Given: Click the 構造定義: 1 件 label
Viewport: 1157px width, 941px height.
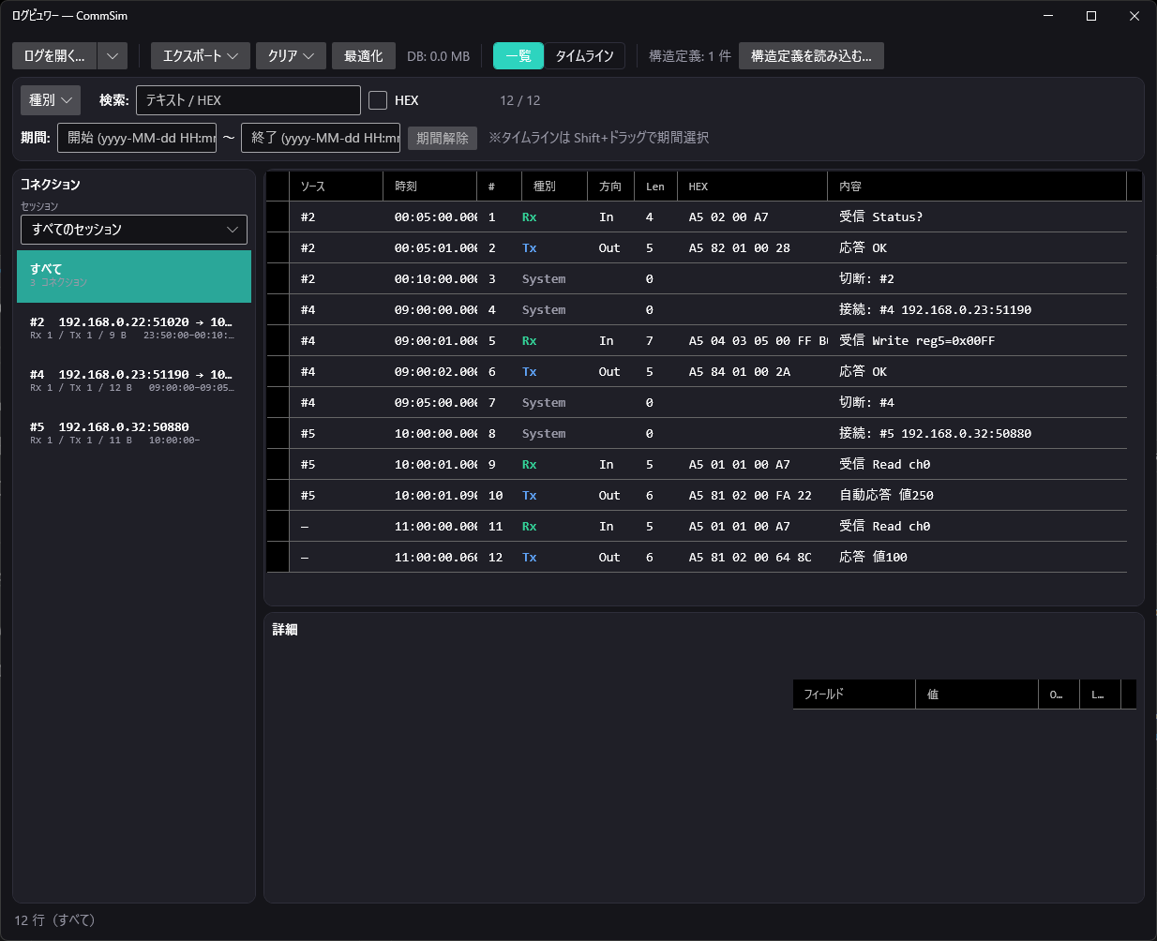Looking at the screenshot, I should coord(690,56).
